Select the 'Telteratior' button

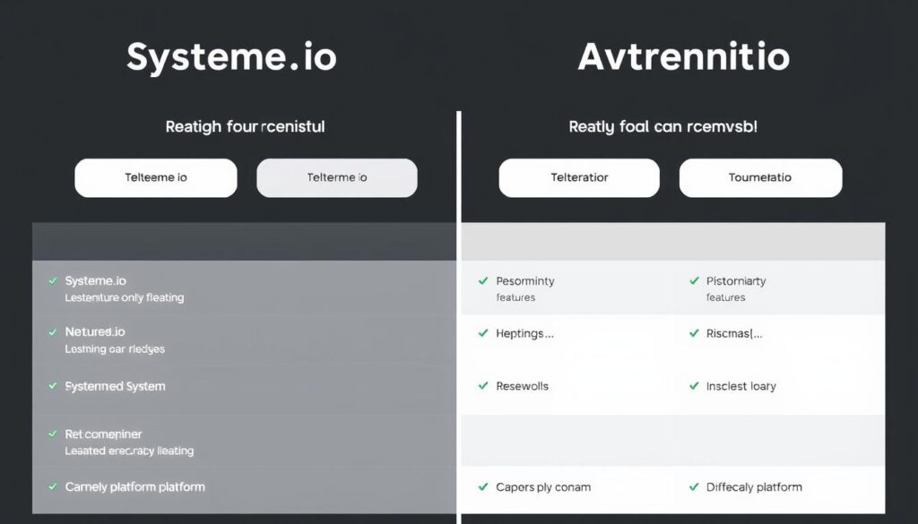tap(579, 177)
